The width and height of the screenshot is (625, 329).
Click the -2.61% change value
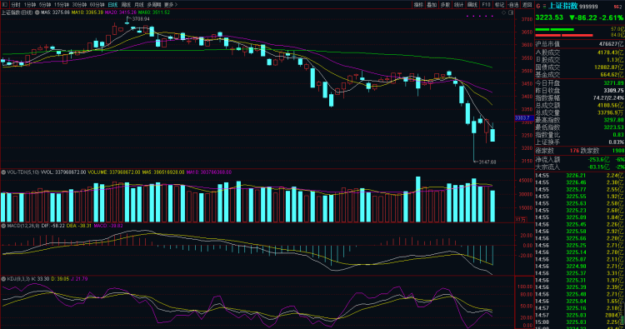coord(612,17)
